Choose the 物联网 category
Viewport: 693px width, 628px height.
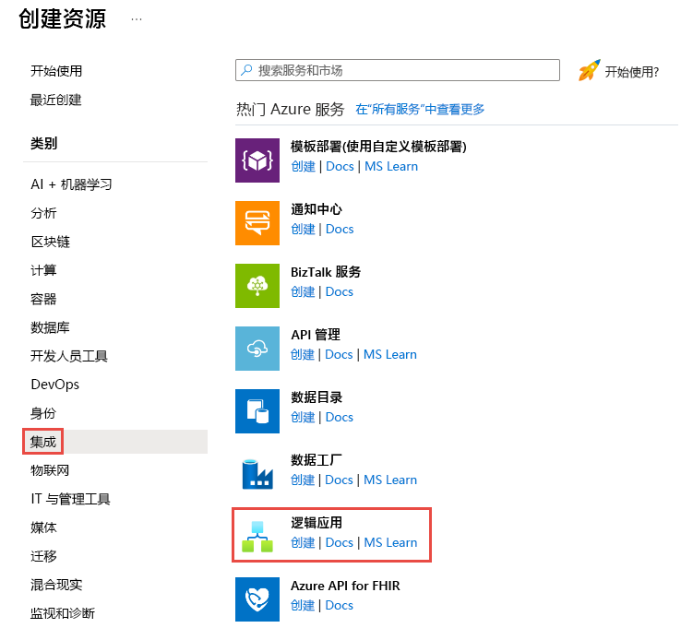pyautogui.click(x=50, y=470)
